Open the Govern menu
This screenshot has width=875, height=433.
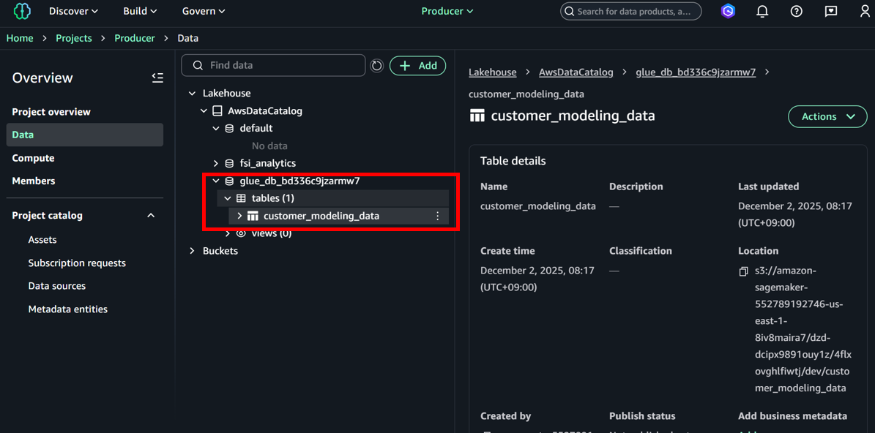coord(204,10)
